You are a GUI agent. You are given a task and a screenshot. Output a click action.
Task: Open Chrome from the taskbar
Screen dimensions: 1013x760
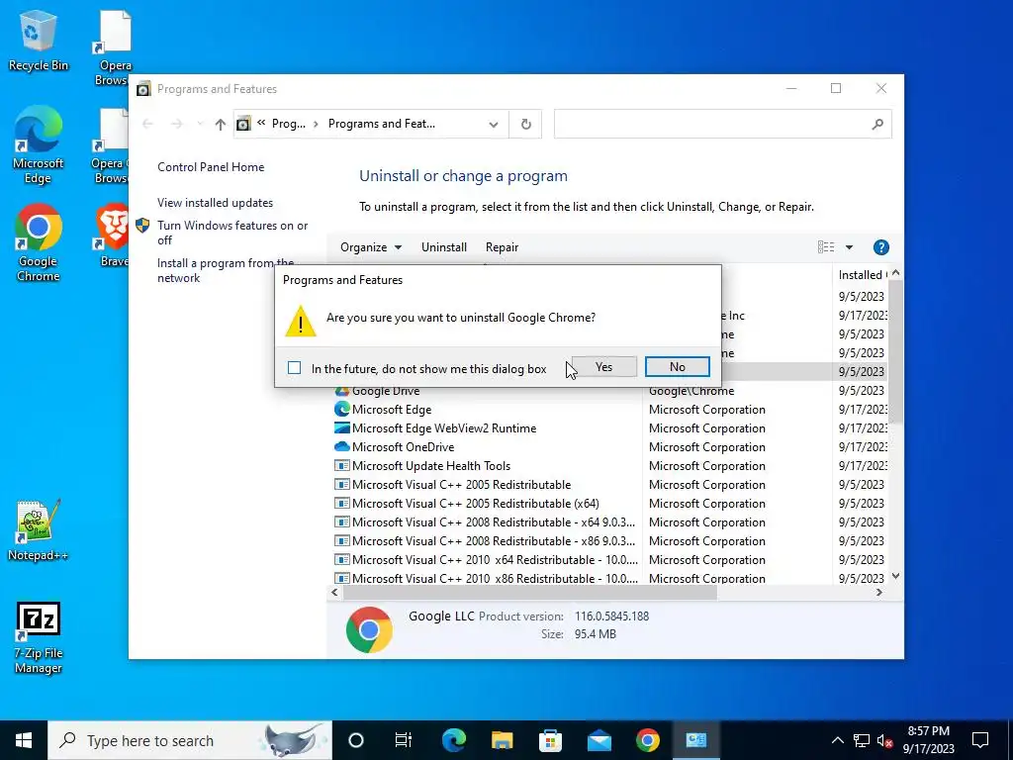(647, 740)
